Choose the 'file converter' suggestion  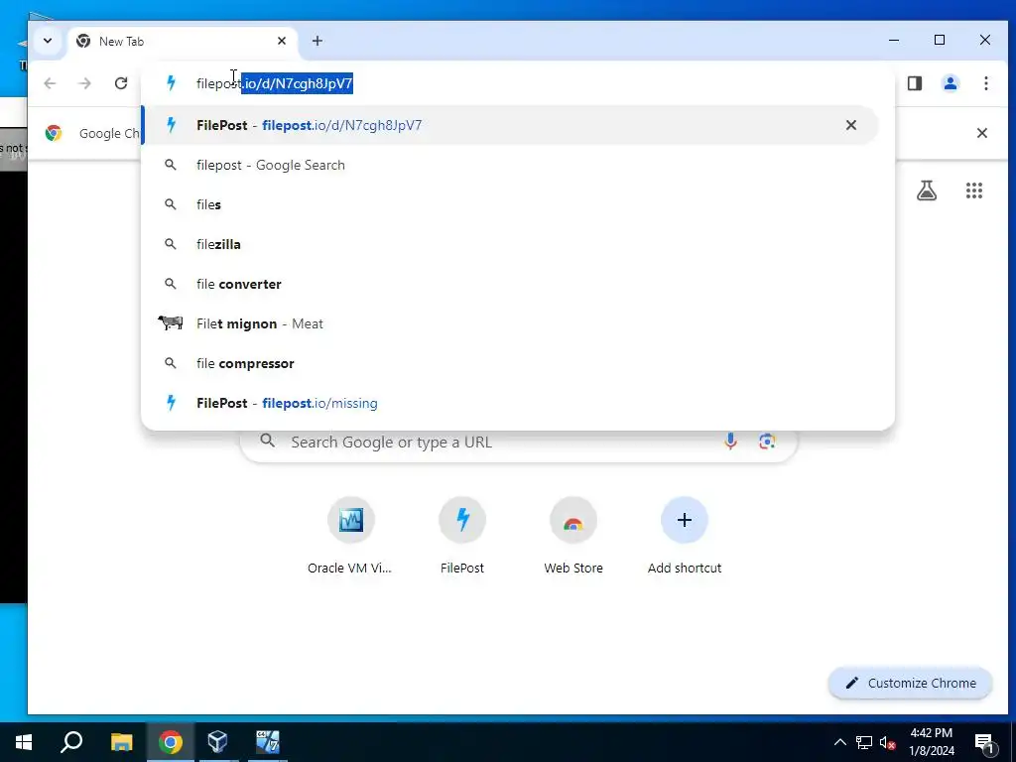[510, 284]
